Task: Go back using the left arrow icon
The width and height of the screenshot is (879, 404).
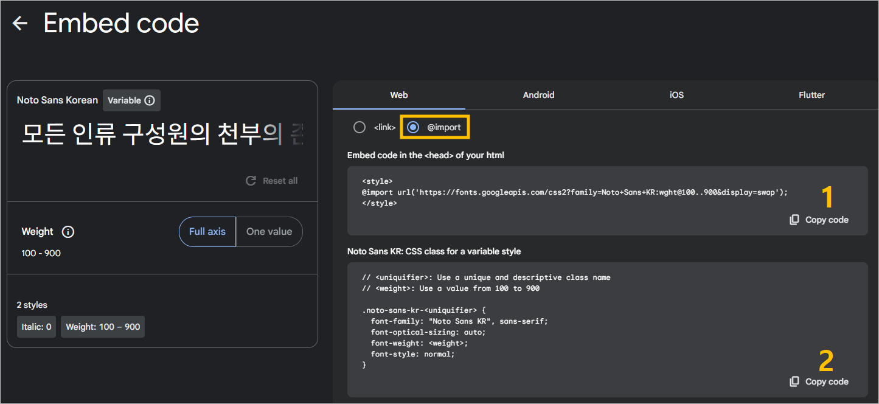Action: (x=20, y=24)
